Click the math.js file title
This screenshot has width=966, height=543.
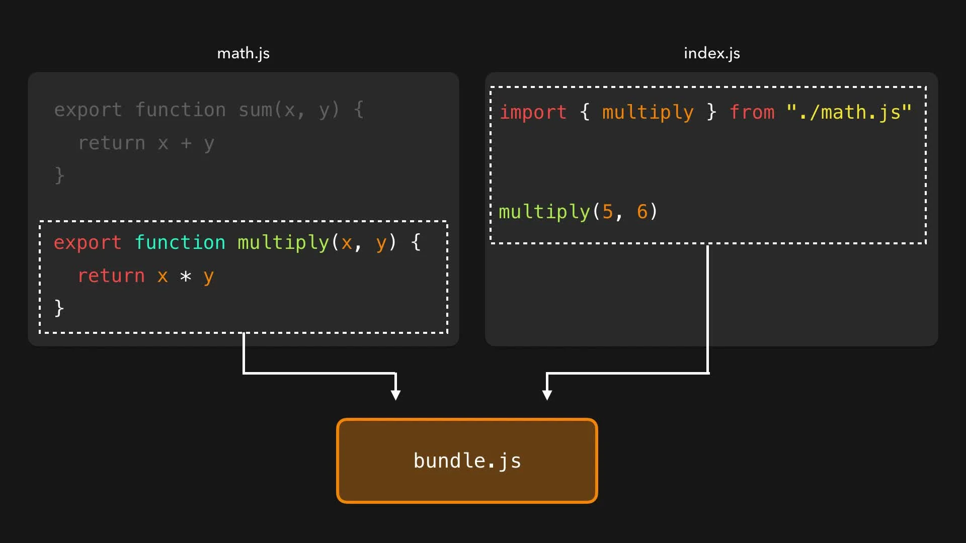243,53
